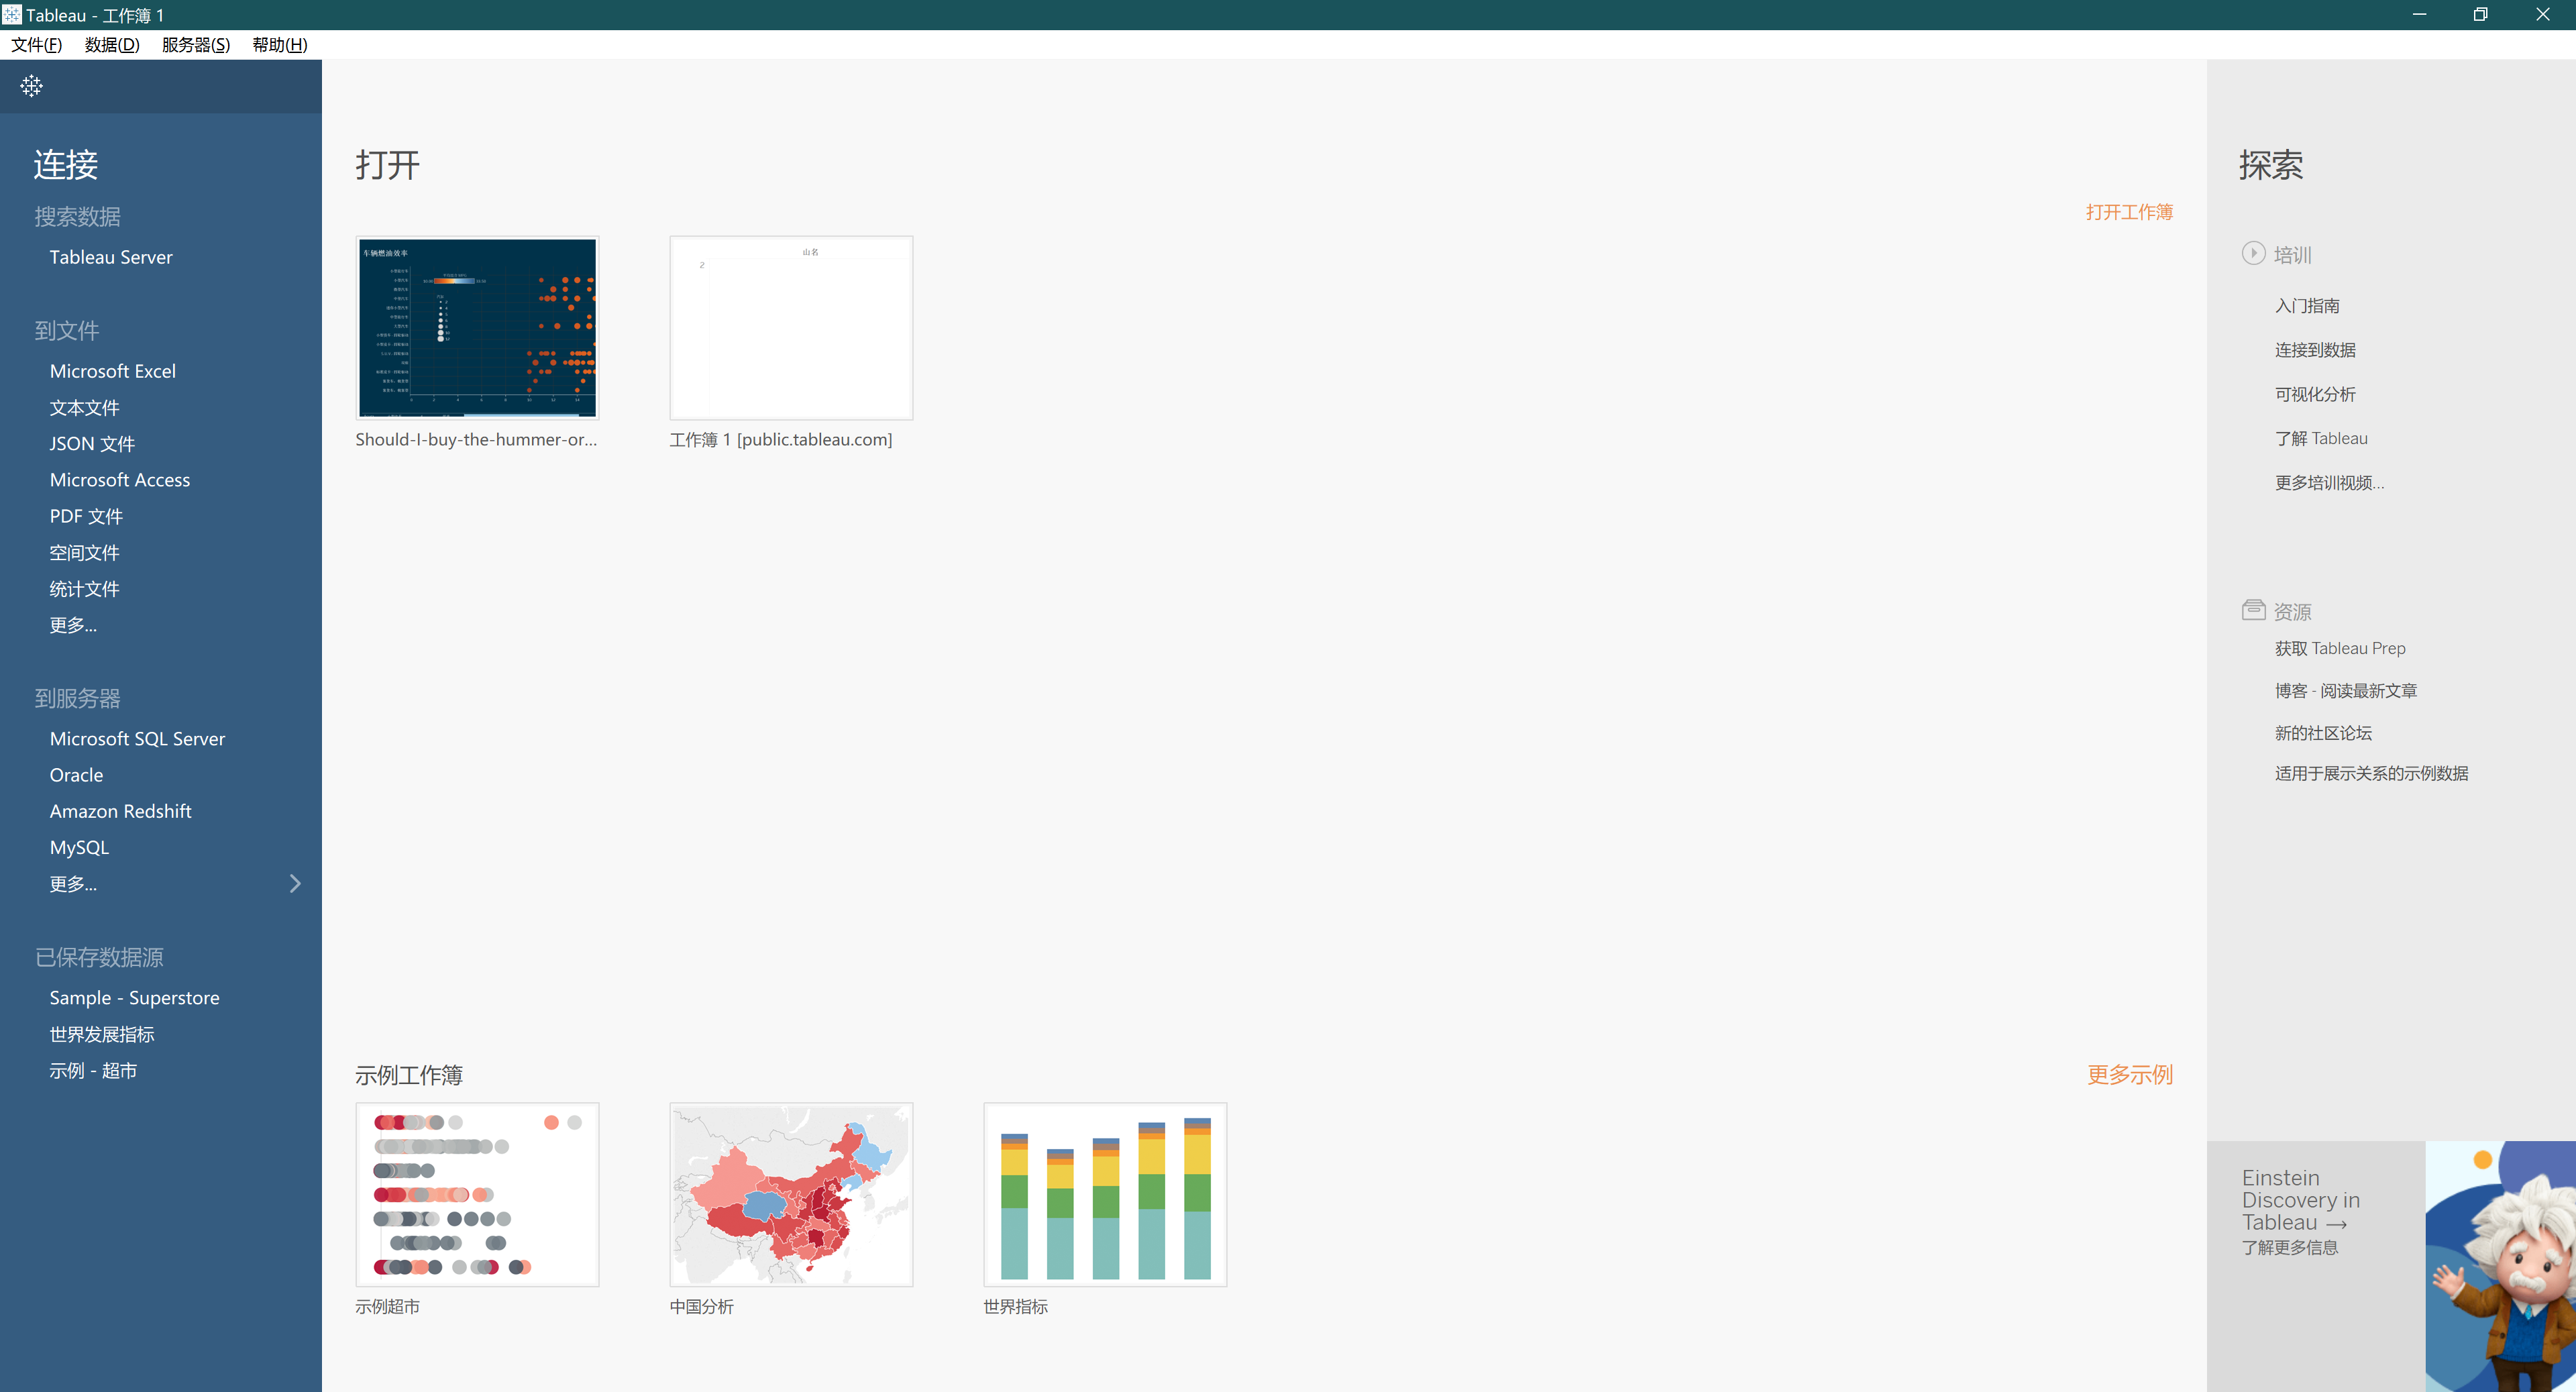
Task: Expand the 更多... server connectors chevron
Action: (x=295, y=883)
